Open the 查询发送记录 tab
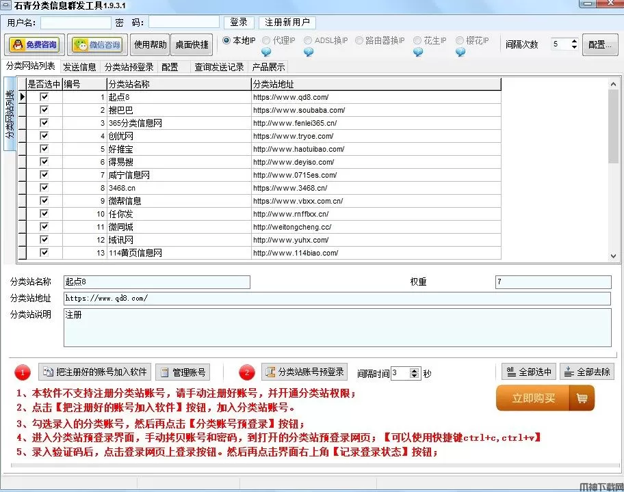 click(219, 67)
